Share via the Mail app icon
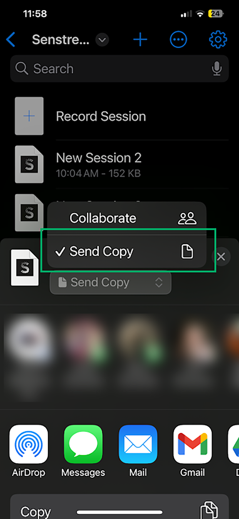Image resolution: width=239 pixels, height=519 pixels. tap(138, 444)
